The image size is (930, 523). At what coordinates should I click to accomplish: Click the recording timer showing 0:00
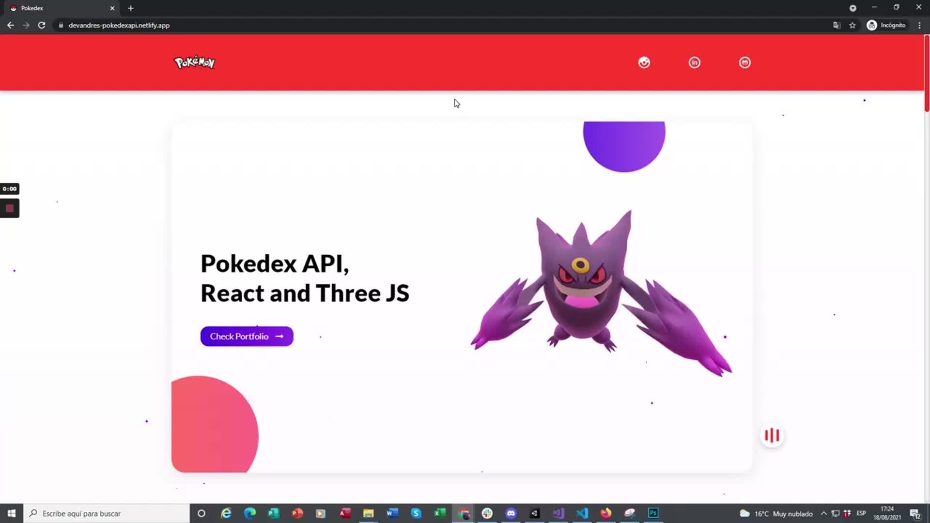coord(10,188)
